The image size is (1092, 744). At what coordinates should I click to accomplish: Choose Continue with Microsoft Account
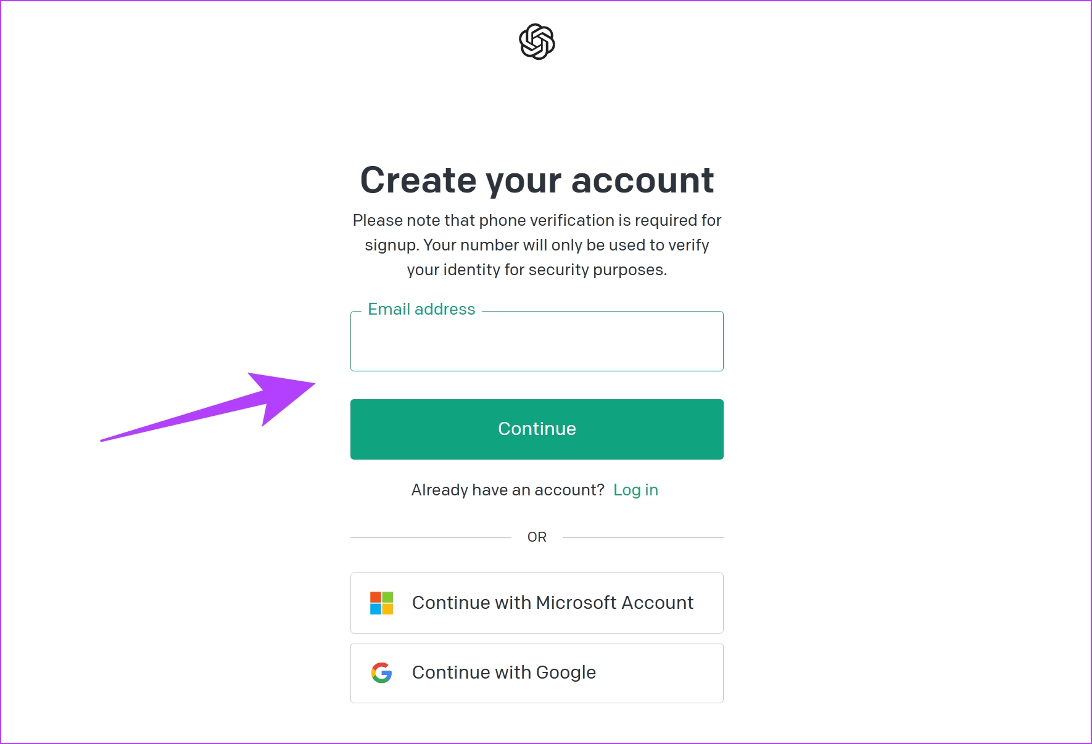click(x=537, y=603)
